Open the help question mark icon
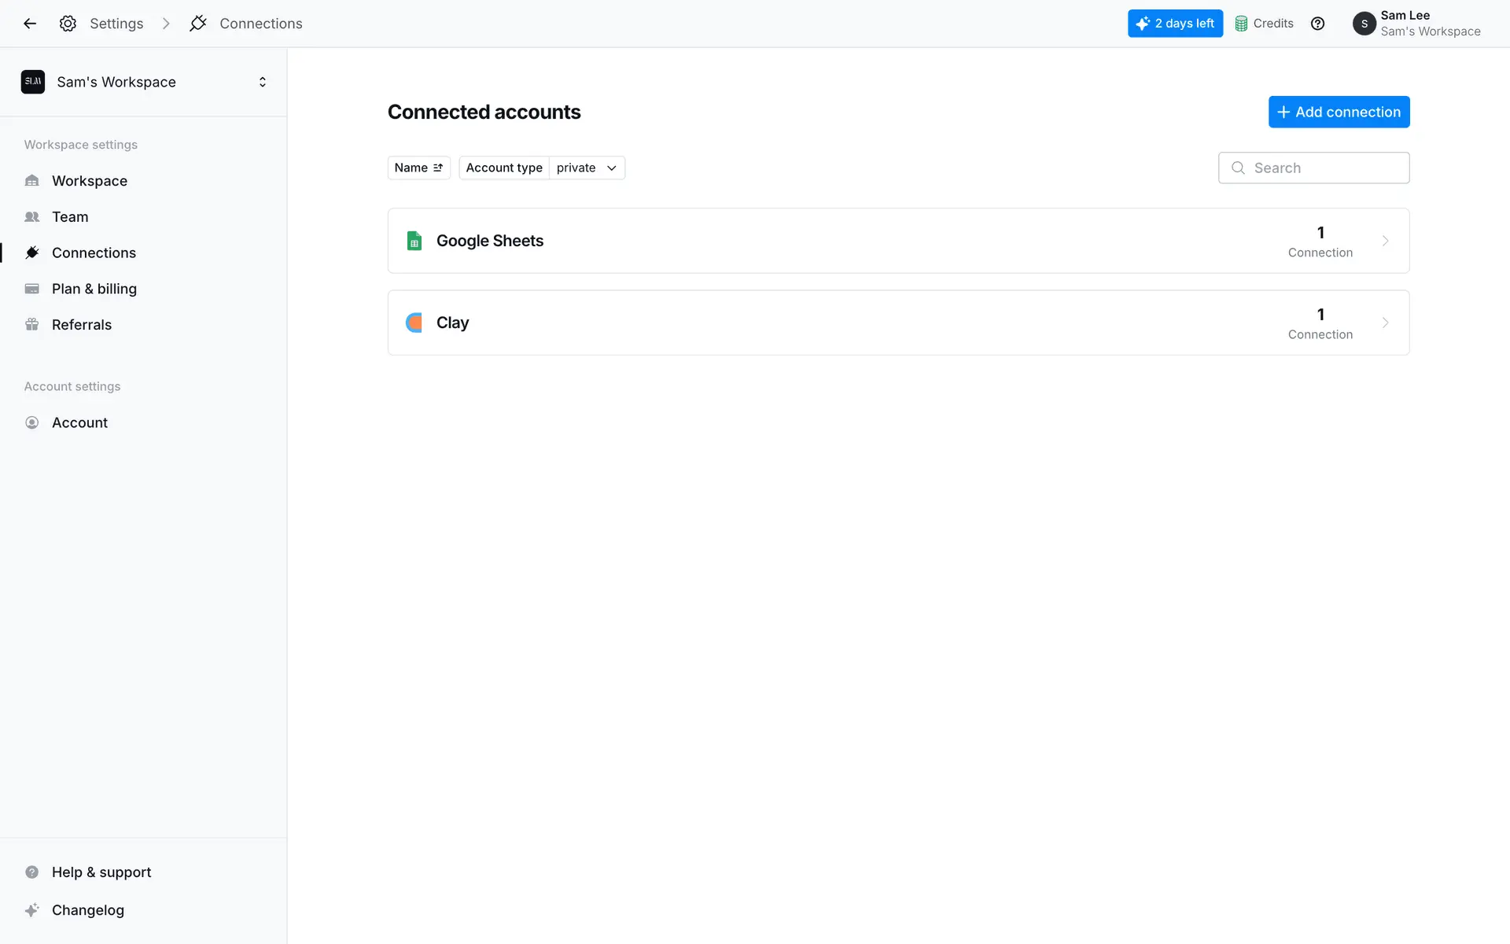This screenshot has height=944, width=1510. click(x=1317, y=24)
